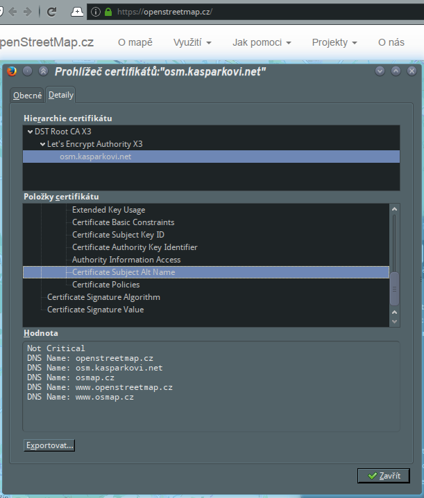Open the Využití dropdown menu

point(192,42)
